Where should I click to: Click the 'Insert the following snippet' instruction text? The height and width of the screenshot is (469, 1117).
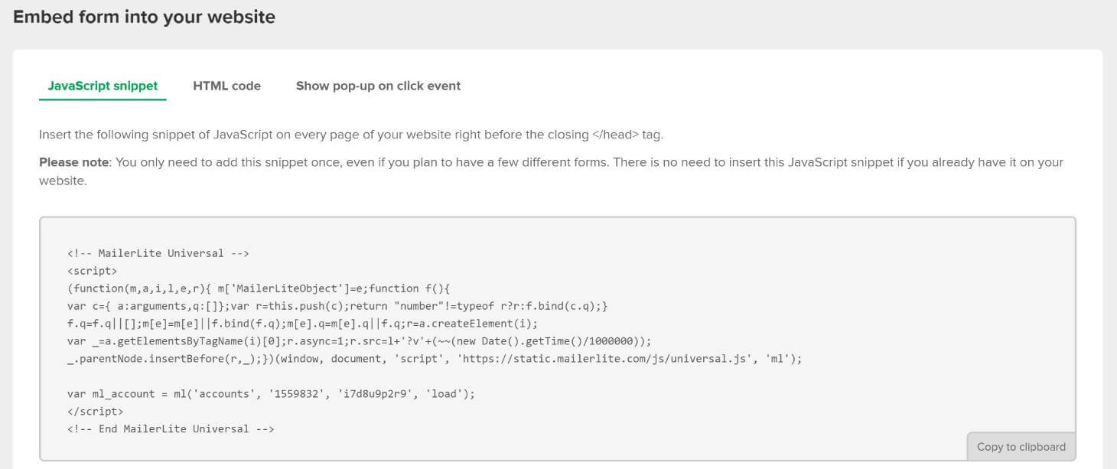(x=350, y=135)
